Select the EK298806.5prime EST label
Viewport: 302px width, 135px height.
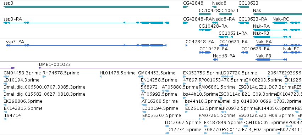[23, 101]
